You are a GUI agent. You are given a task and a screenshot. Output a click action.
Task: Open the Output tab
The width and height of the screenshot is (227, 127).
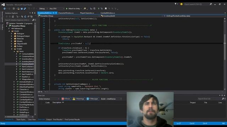pyautogui.click(x=49, y=120)
